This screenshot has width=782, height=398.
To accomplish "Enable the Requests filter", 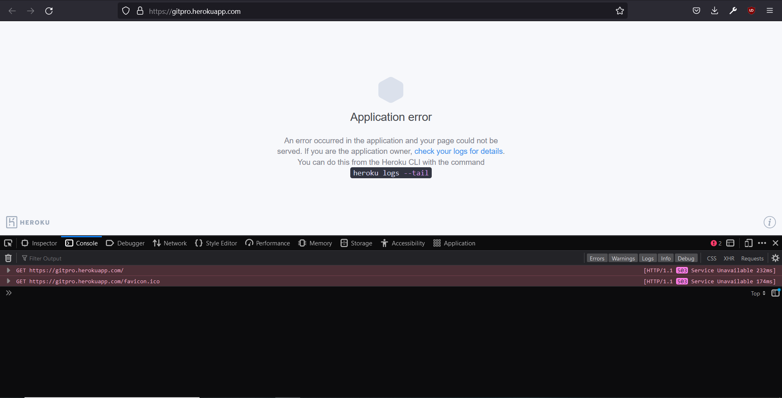I will [752, 258].
